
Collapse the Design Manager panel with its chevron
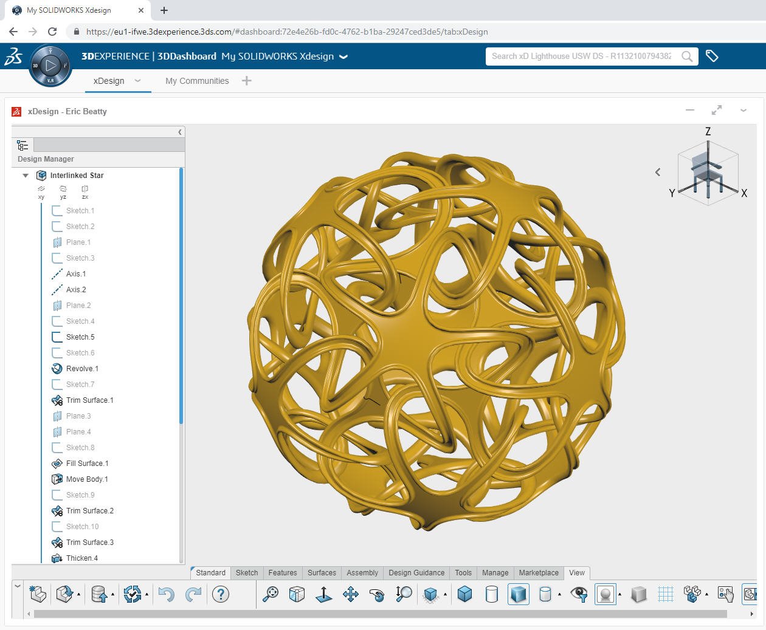tap(179, 132)
